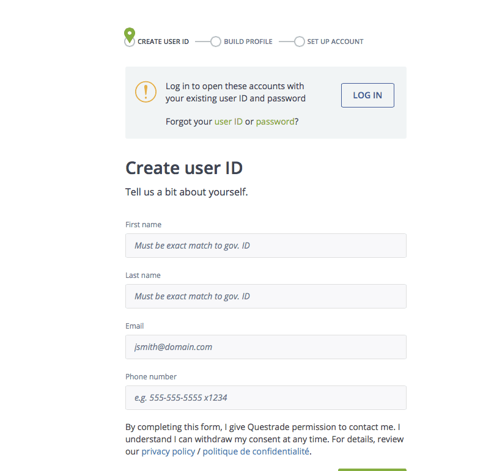494x471 pixels.
Task: Click into the Last name field
Action: pyautogui.click(x=266, y=296)
